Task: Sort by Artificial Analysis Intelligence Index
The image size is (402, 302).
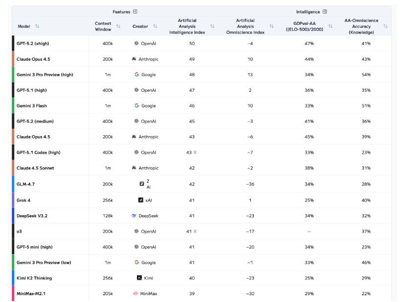Action: [x=212, y=26]
